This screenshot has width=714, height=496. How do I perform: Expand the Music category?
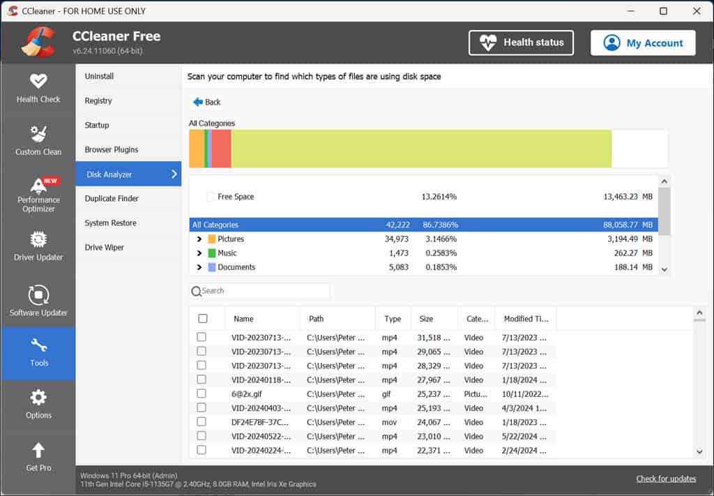(x=199, y=253)
